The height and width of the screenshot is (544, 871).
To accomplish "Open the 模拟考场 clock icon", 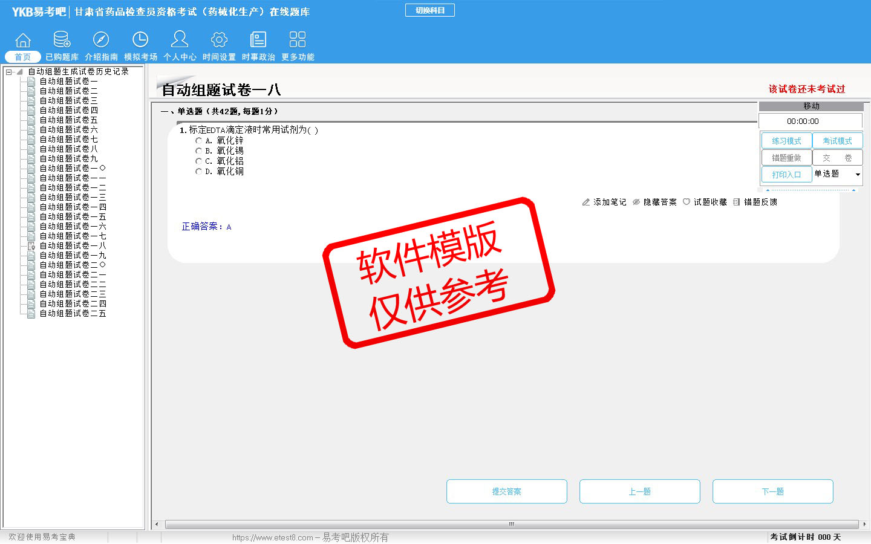I will (x=140, y=40).
